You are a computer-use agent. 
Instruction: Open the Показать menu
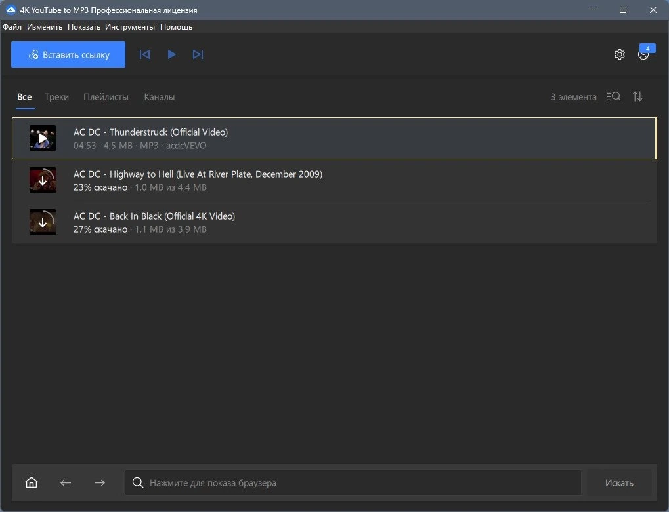84,27
